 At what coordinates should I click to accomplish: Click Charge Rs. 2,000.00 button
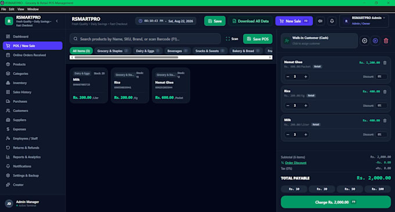336,202
